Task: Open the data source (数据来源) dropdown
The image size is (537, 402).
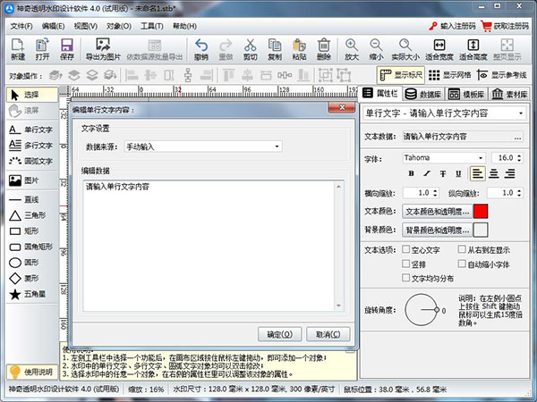Action: (203, 146)
